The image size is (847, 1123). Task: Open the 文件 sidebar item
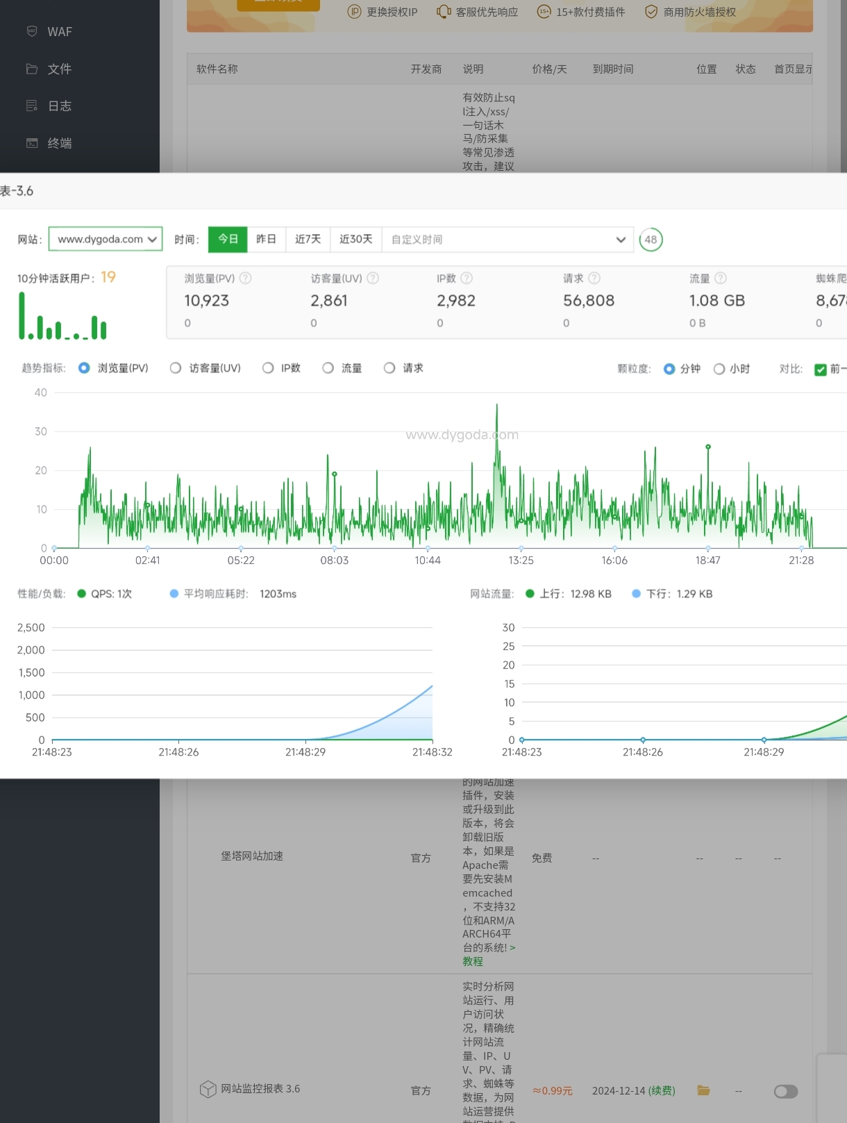(59, 69)
